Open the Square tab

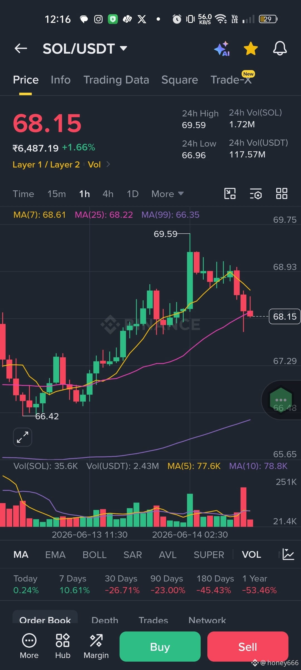pos(180,80)
